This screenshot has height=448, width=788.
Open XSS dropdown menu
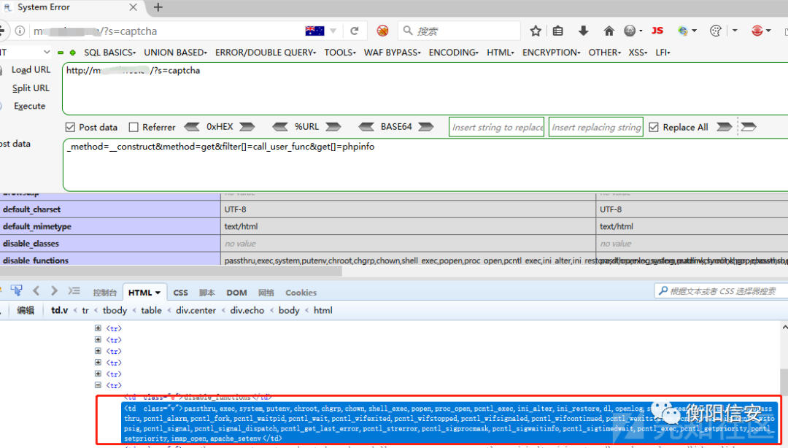coord(638,53)
